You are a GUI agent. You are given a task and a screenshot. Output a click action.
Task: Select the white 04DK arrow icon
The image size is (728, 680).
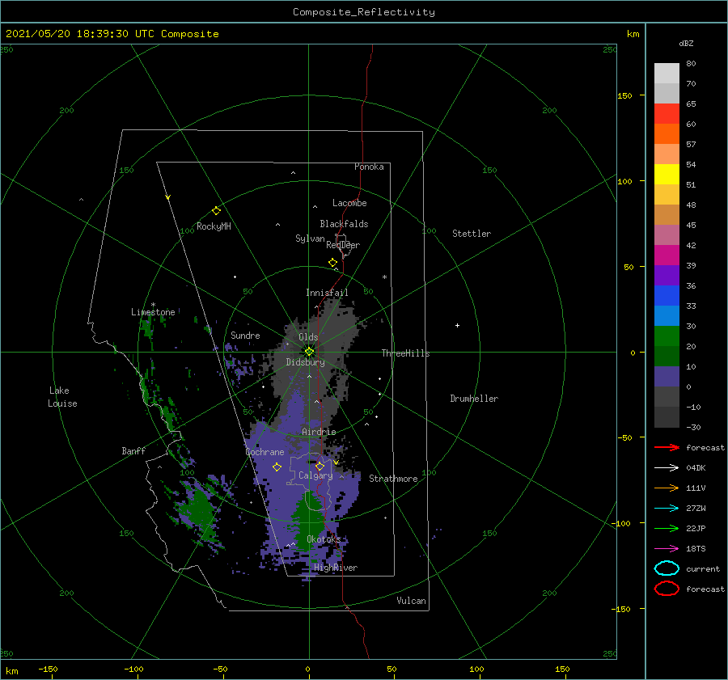tap(667, 467)
